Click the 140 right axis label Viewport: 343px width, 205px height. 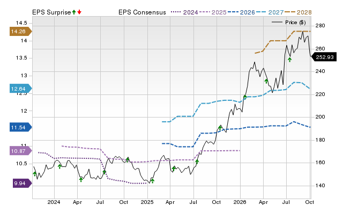[x=320, y=186]
